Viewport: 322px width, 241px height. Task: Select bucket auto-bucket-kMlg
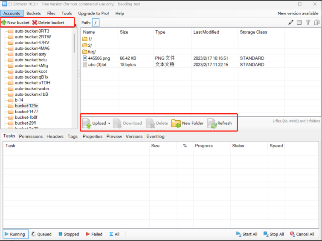32,66
